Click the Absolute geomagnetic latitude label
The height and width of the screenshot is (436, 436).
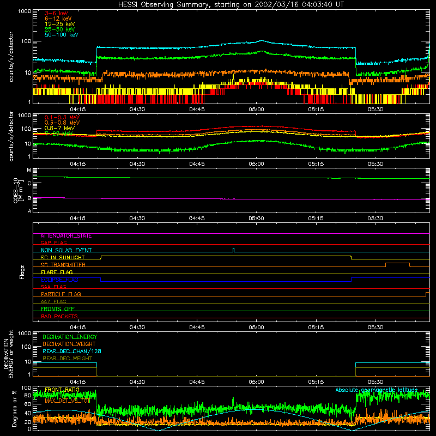tap(377, 390)
